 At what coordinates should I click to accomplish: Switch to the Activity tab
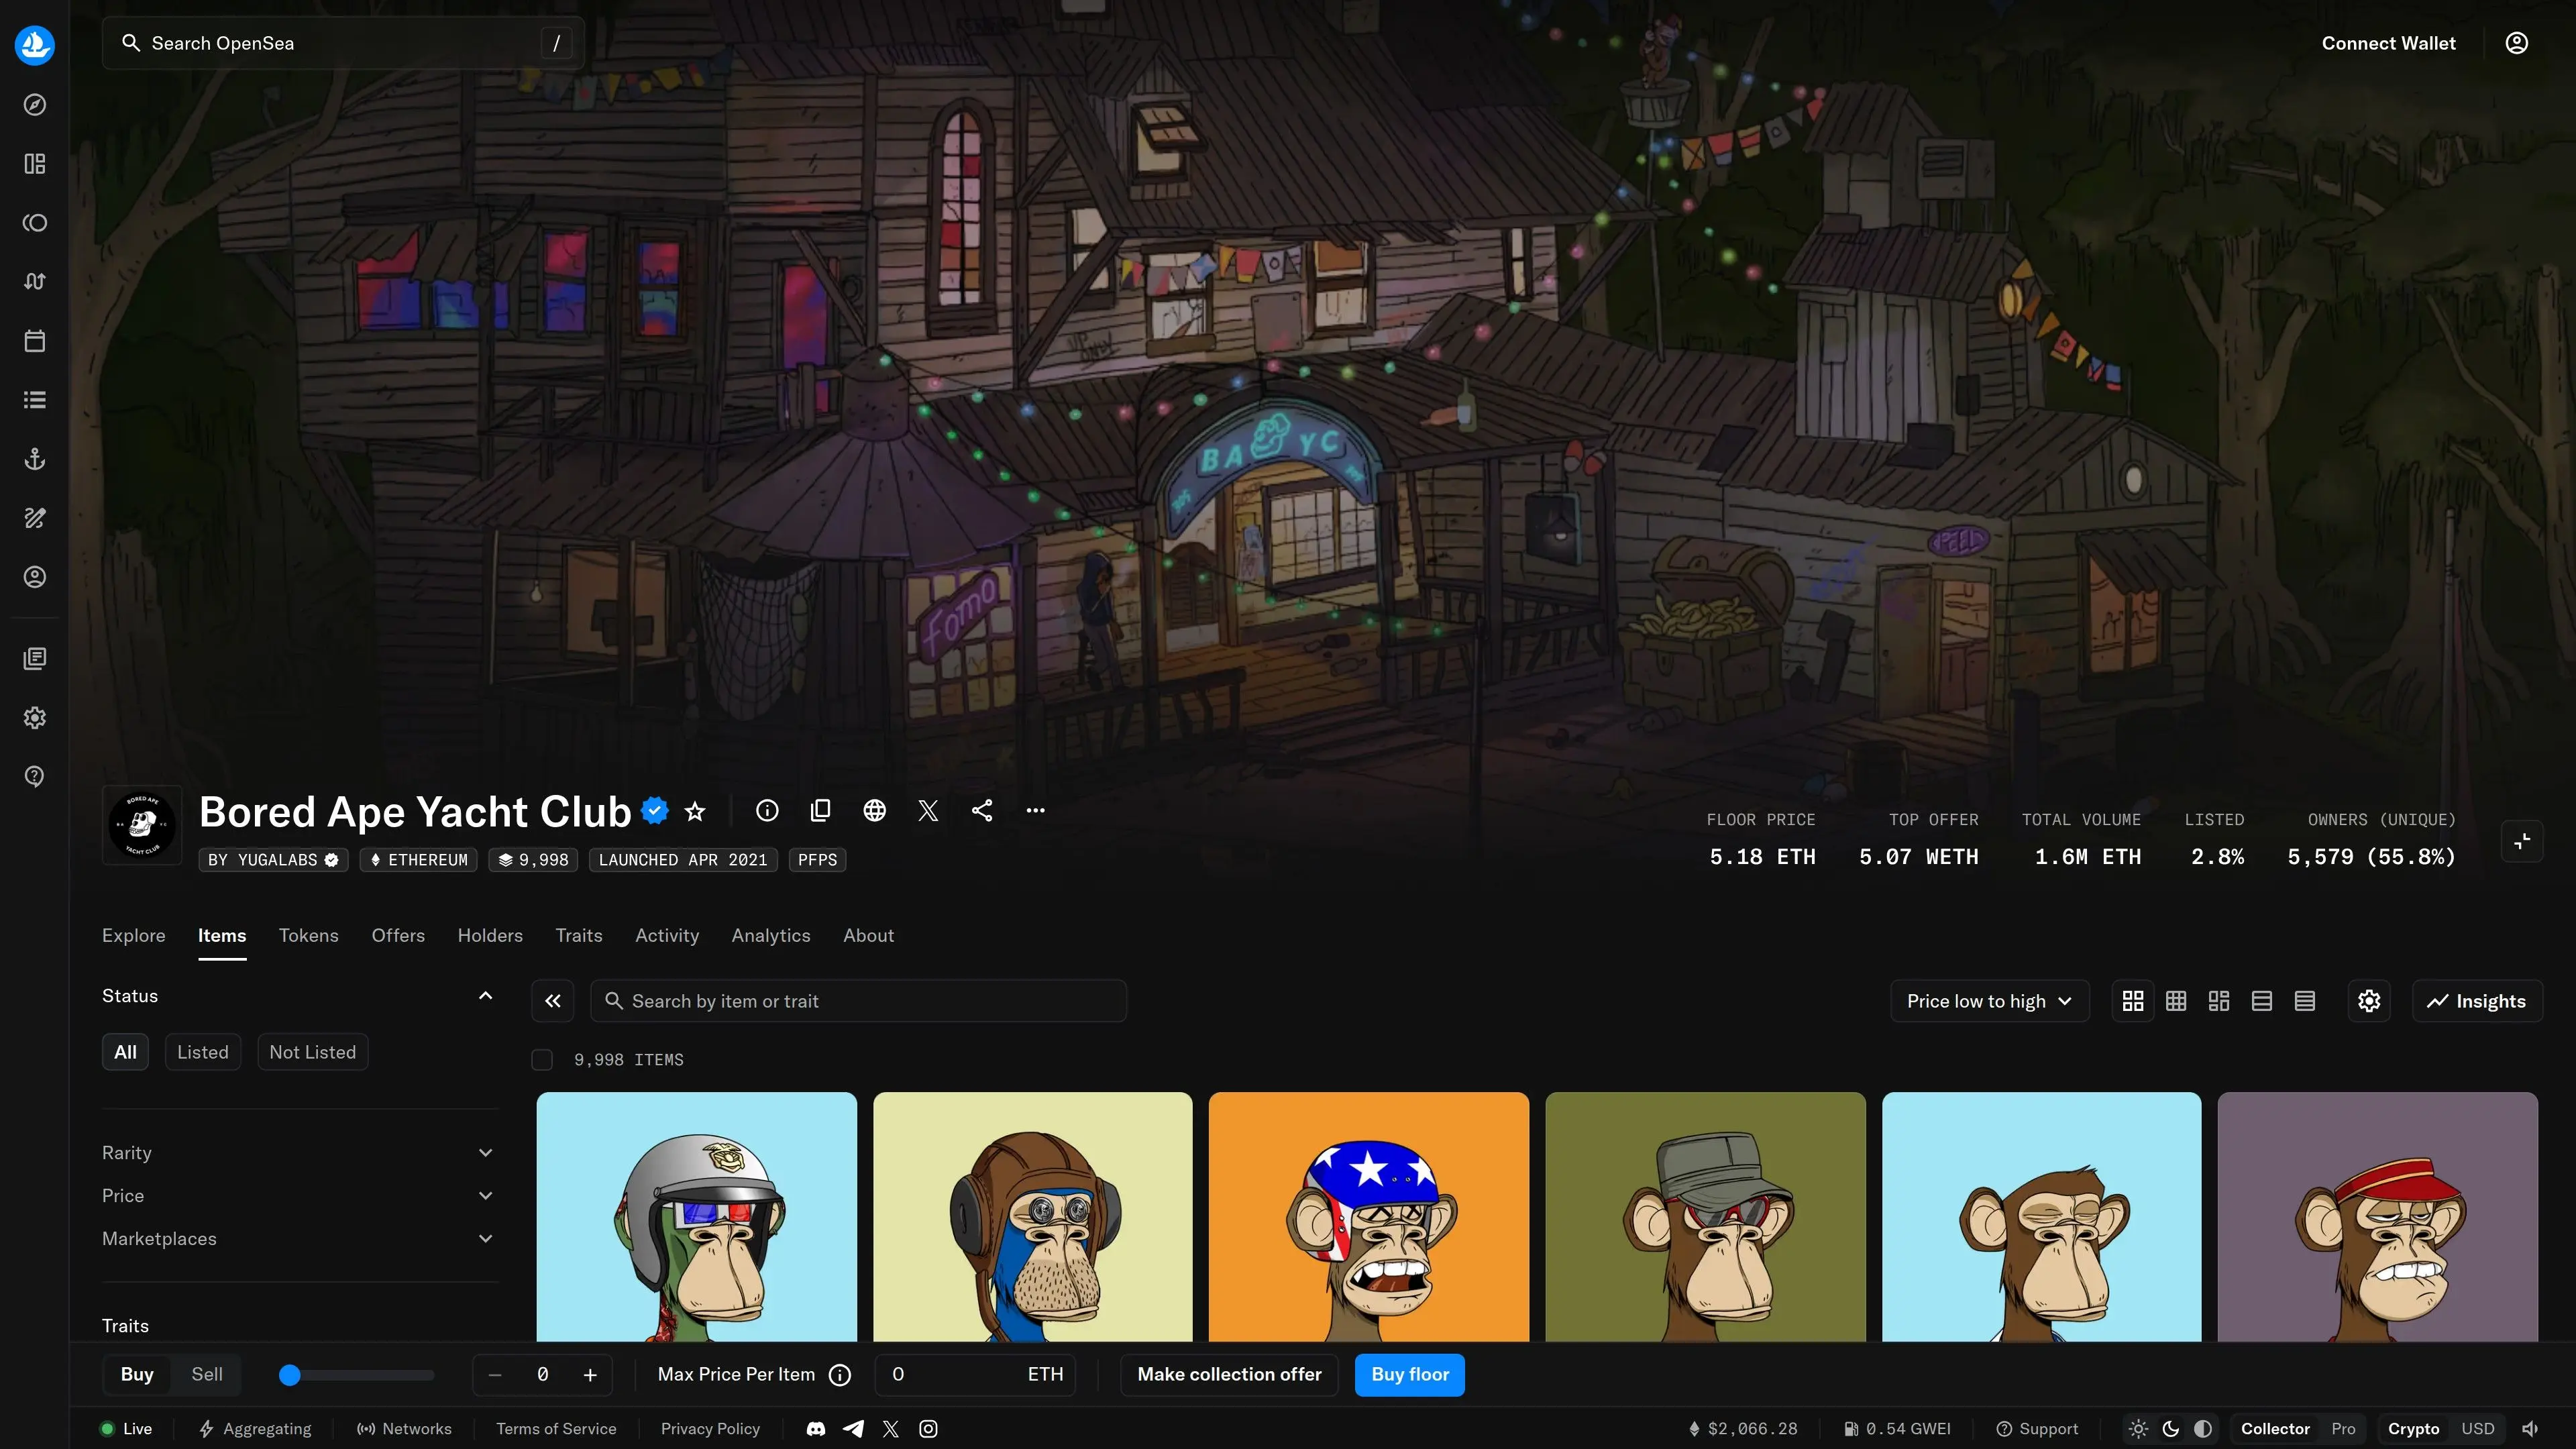(667, 935)
